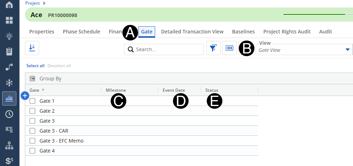353x166 pixels.
Task: Tick the Gate 3 - CAR checkbox
Action: click(32, 131)
